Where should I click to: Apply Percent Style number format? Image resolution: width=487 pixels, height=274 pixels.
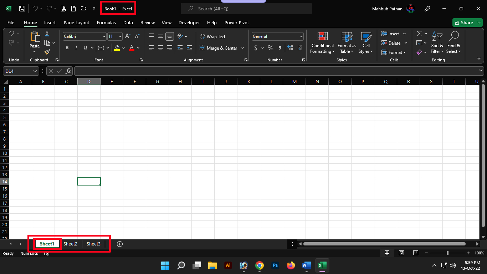[x=271, y=48]
